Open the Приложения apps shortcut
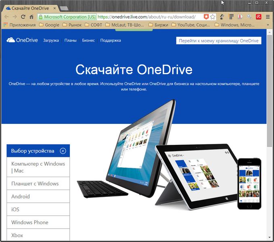The width and height of the screenshot is (274, 242). pyautogui.click(x=19, y=25)
